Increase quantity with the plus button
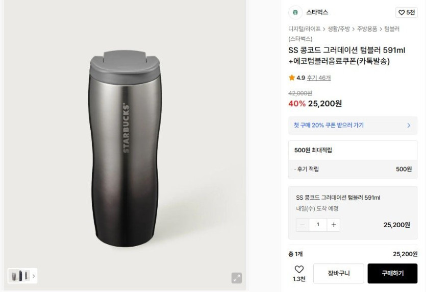The width and height of the screenshot is (426, 292). (x=334, y=225)
